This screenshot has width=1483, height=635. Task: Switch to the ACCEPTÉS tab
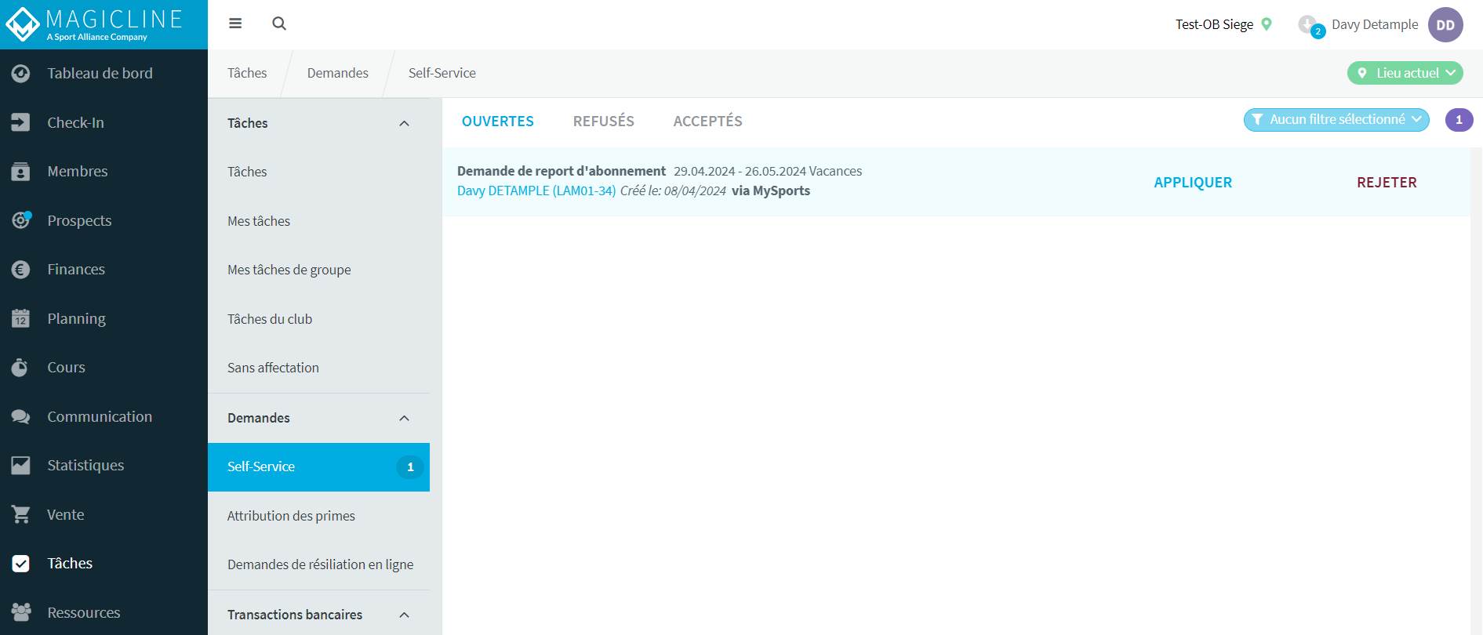pos(707,122)
